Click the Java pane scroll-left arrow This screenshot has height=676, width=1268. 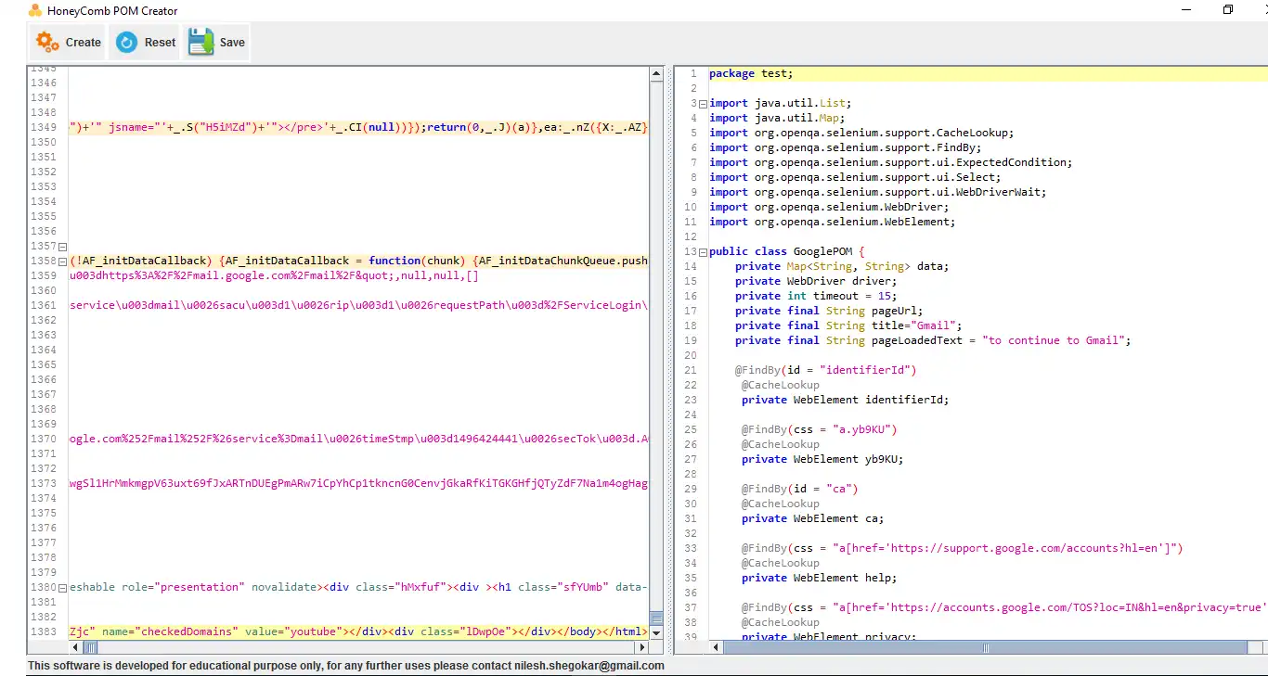(x=716, y=647)
